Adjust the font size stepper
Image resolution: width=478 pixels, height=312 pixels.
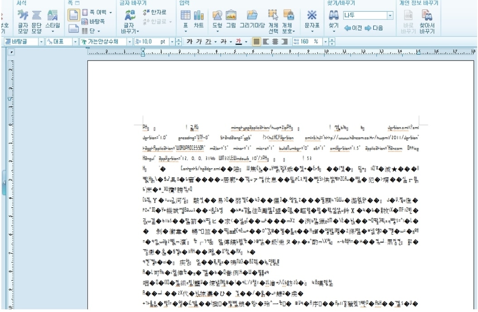[x=179, y=42]
